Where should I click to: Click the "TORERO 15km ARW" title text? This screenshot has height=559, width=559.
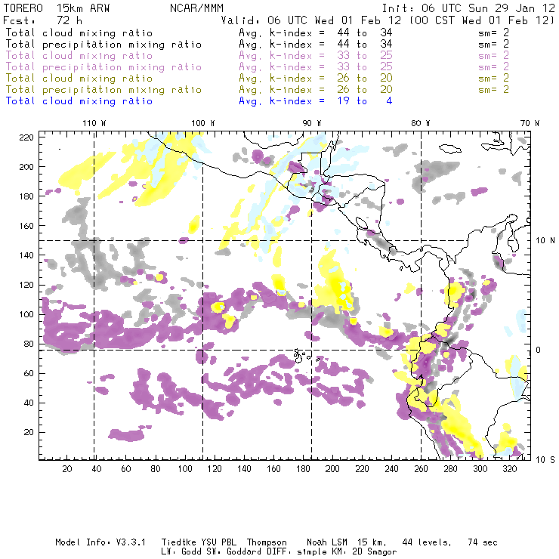click(57, 8)
